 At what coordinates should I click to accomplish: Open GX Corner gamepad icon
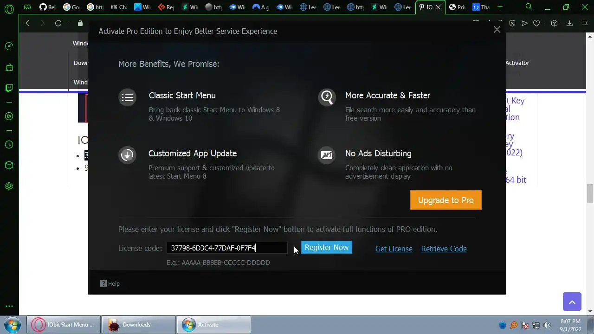(27, 7)
